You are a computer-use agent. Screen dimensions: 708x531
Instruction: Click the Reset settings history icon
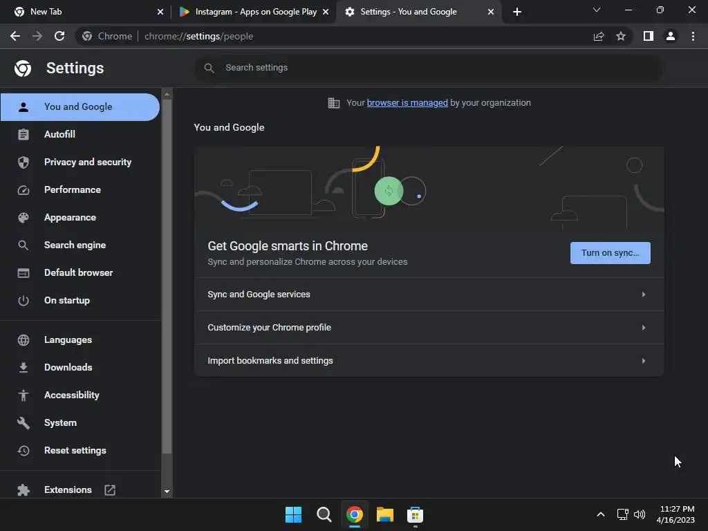[23, 451]
